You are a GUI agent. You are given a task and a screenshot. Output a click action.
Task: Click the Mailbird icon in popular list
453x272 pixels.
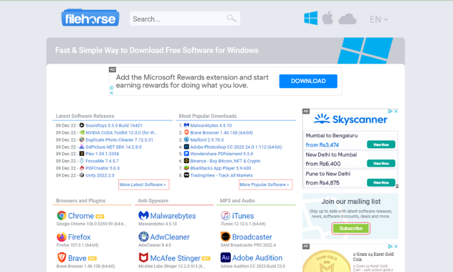(187, 140)
